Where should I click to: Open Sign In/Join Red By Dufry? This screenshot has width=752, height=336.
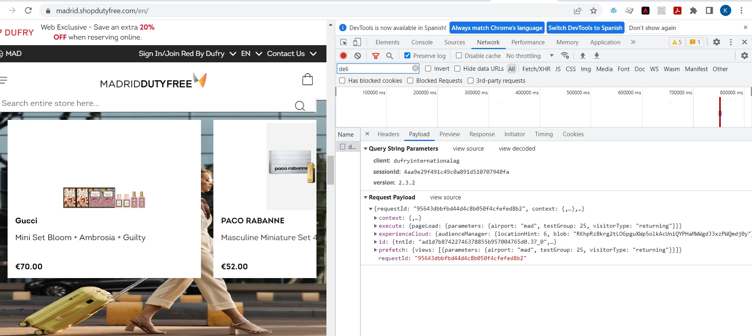tap(187, 54)
